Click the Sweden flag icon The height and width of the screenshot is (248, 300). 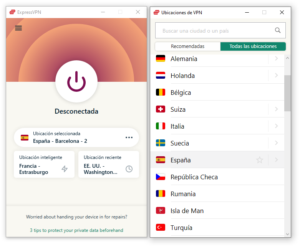coord(161,143)
